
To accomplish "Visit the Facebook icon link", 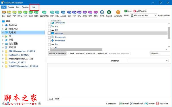I will pos(132,104).
